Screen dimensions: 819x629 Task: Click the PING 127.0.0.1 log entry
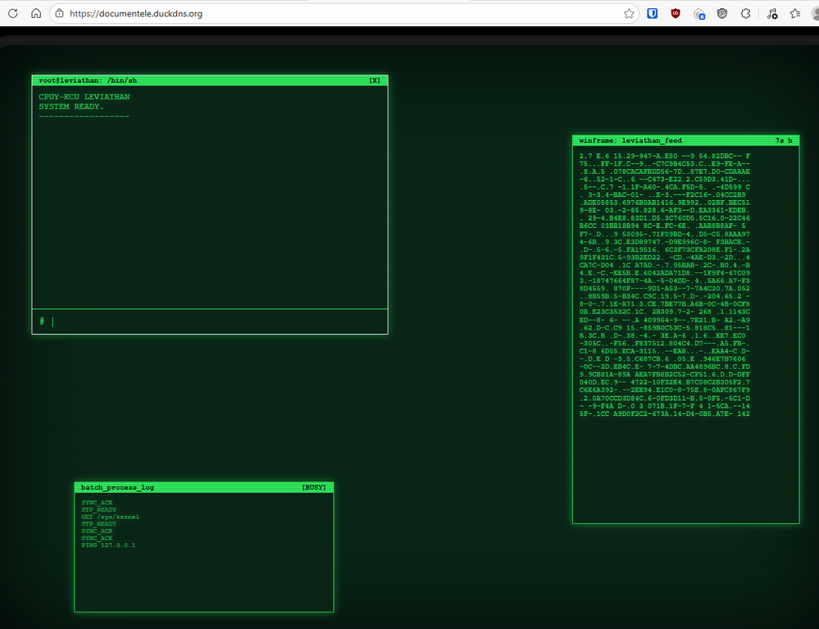coord(107,545)
